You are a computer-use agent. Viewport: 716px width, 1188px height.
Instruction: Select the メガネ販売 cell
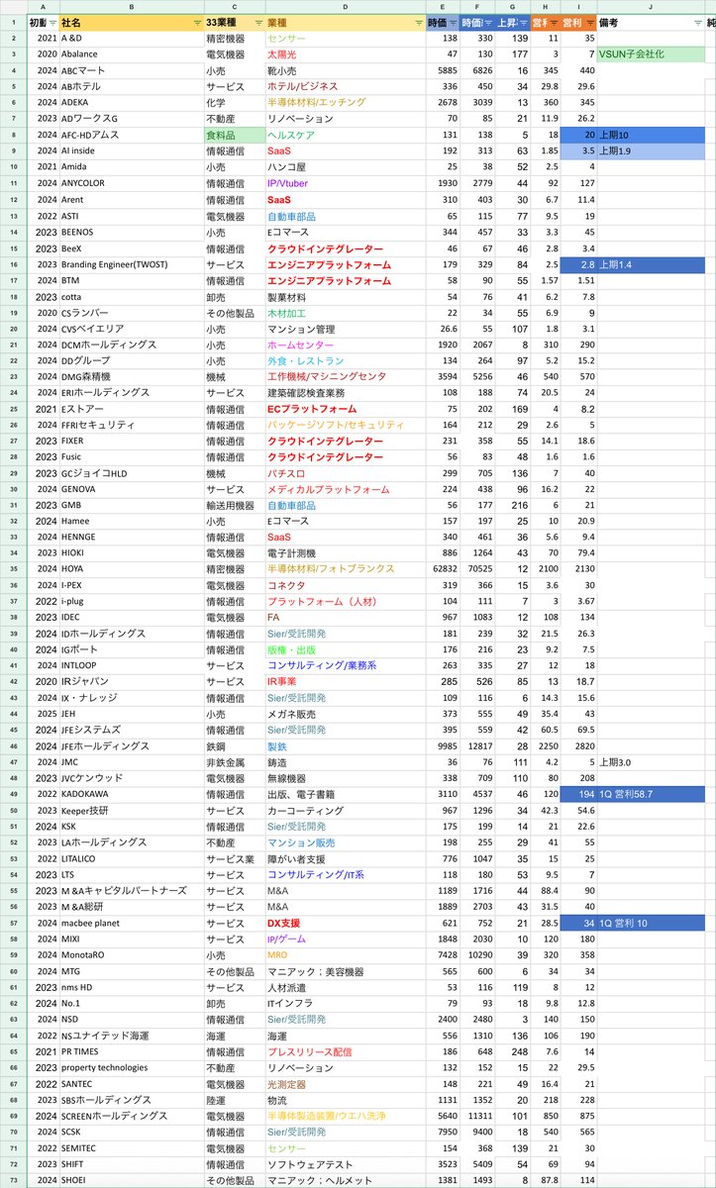[346, 714]
